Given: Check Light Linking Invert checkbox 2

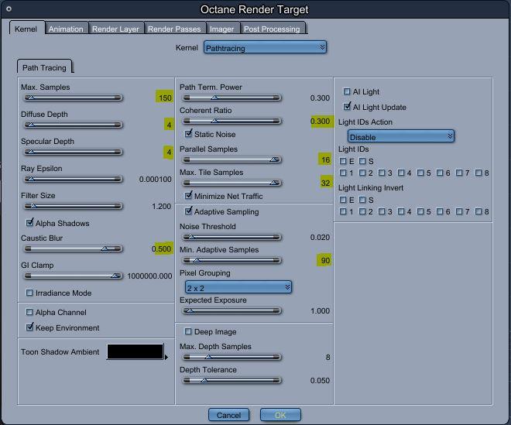Looking at the screenshot, I should pos(362,211).
